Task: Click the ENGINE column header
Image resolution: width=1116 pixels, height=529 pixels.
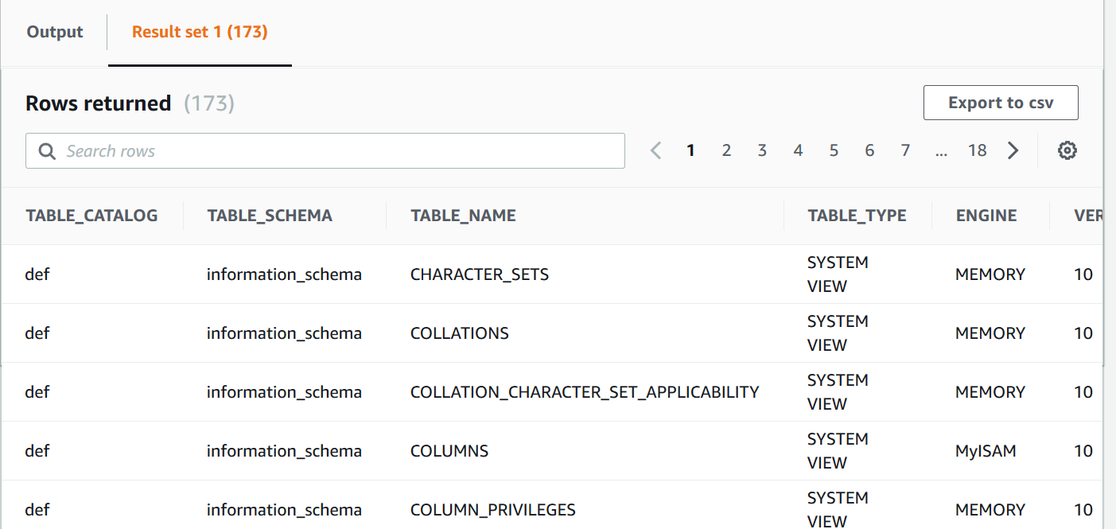Action: (x=986, y=216)
